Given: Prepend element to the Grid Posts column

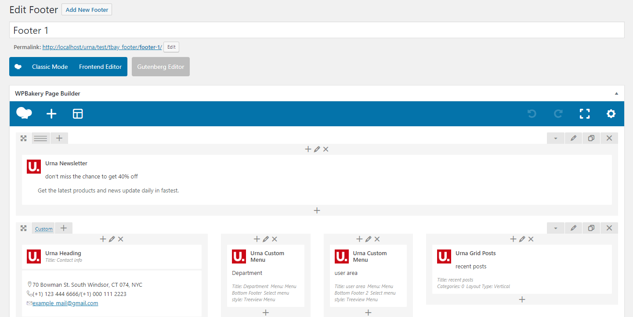Looking at the screenshot, I should click(513, 239).
